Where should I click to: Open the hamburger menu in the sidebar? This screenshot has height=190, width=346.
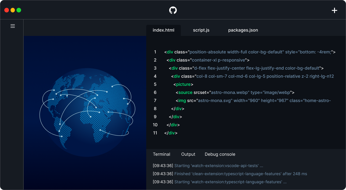(x=13, y=26)
